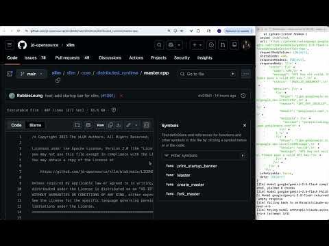Open the GitHub hamburger navigation menu
Image resolution: width=329 pixels, height=246 pixels.
coord(10,45)
